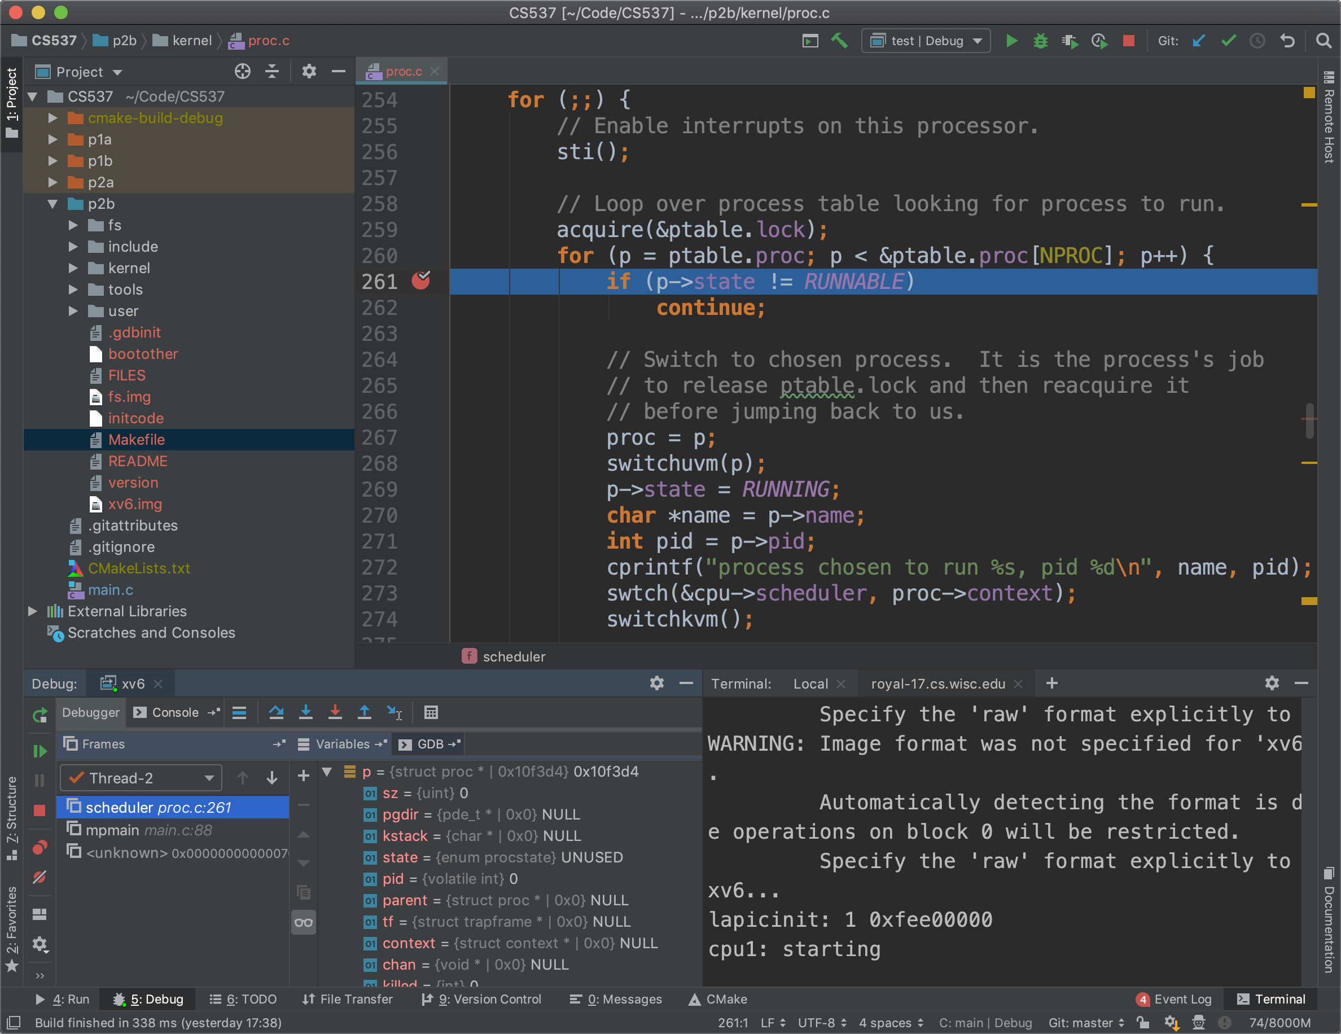Screen dimensions: 1341x1034
Task: Click the green Debug bug icon
Action: [1040, 41]
